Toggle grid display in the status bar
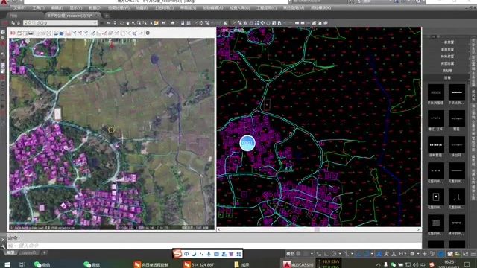Screen dimensions: 477x268 298,254
